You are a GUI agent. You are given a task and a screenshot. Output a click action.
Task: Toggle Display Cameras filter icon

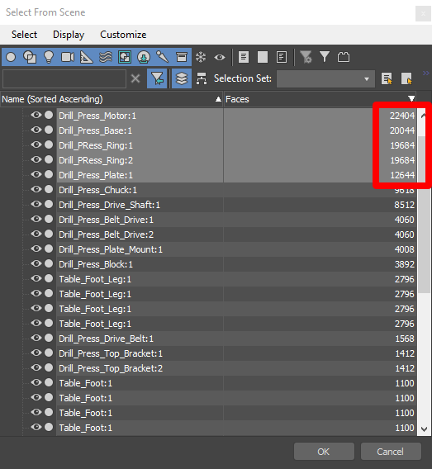[x=68, y=57]
